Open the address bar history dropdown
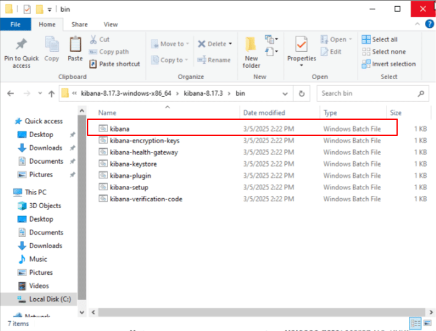 pyautogui.click(x=286, y=93)
